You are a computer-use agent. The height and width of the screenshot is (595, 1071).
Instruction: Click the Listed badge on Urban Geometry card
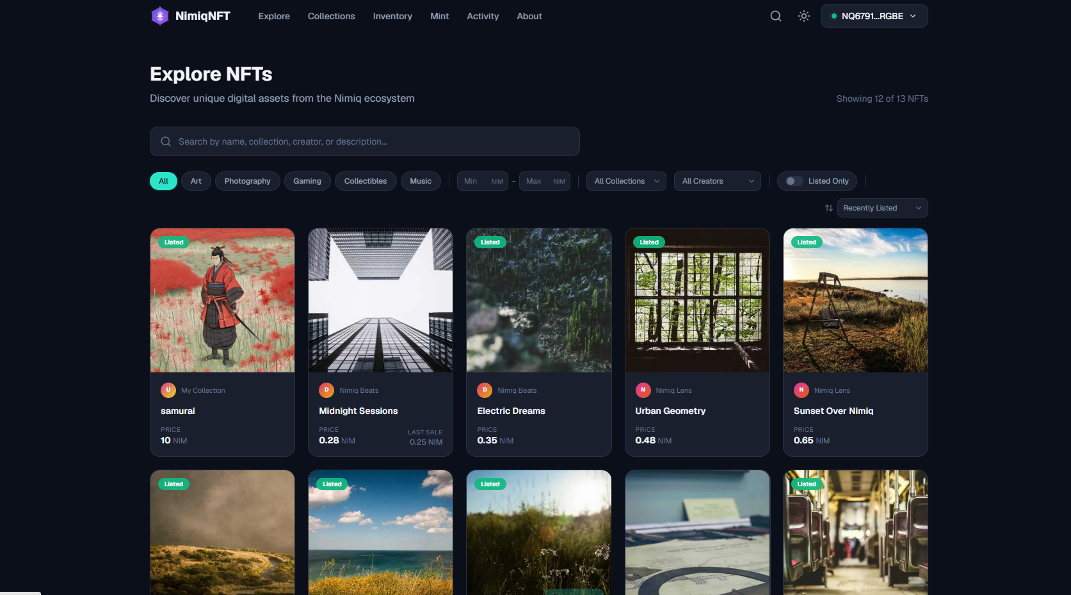click(648, 242)
